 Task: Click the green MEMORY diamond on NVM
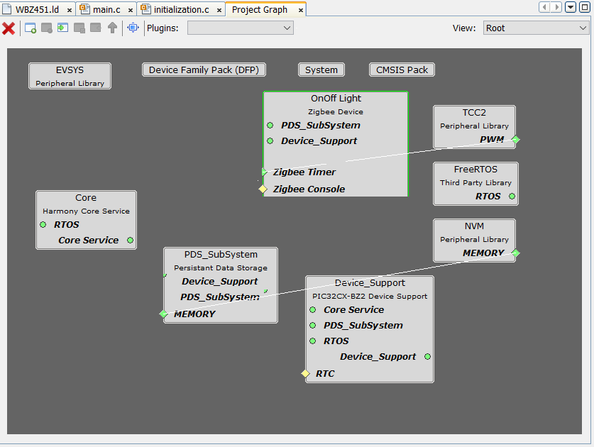pyautogui.click(x=516, y=253)
